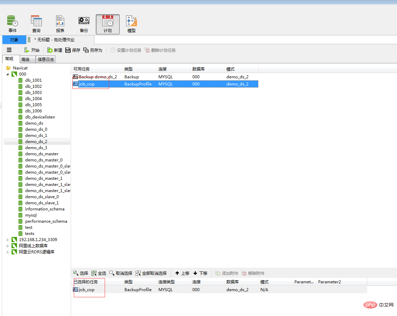Click the Parameter2 column header
This screenshot has height=316, width=397.
point(341,282)
